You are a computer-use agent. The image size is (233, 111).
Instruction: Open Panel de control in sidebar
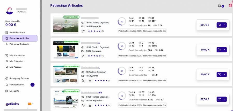click(17, 33)
